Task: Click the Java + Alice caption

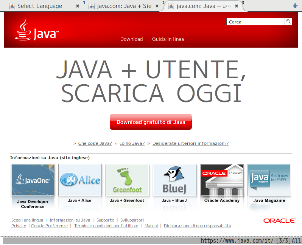Action: [79, 200]
